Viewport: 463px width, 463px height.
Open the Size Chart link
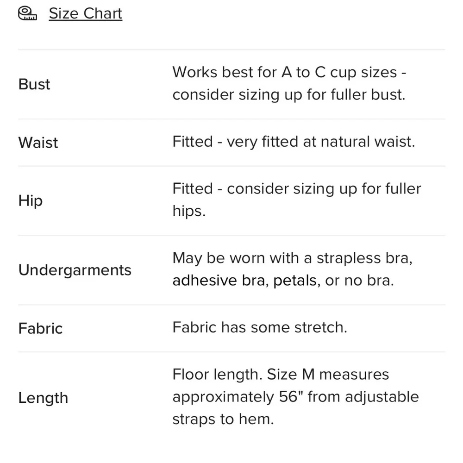(85, 13)
